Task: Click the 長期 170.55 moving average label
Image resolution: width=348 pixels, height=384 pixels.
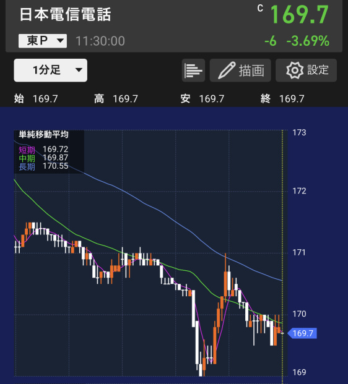Action: tap(43, 166)
